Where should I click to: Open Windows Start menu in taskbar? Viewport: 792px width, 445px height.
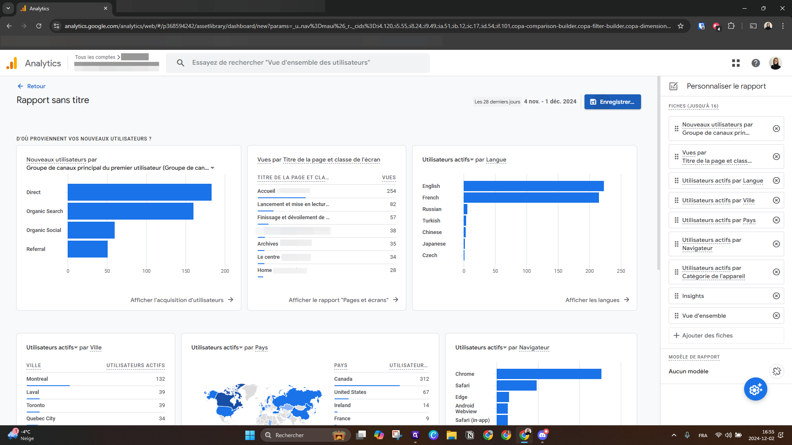click(x=250, y=435)
